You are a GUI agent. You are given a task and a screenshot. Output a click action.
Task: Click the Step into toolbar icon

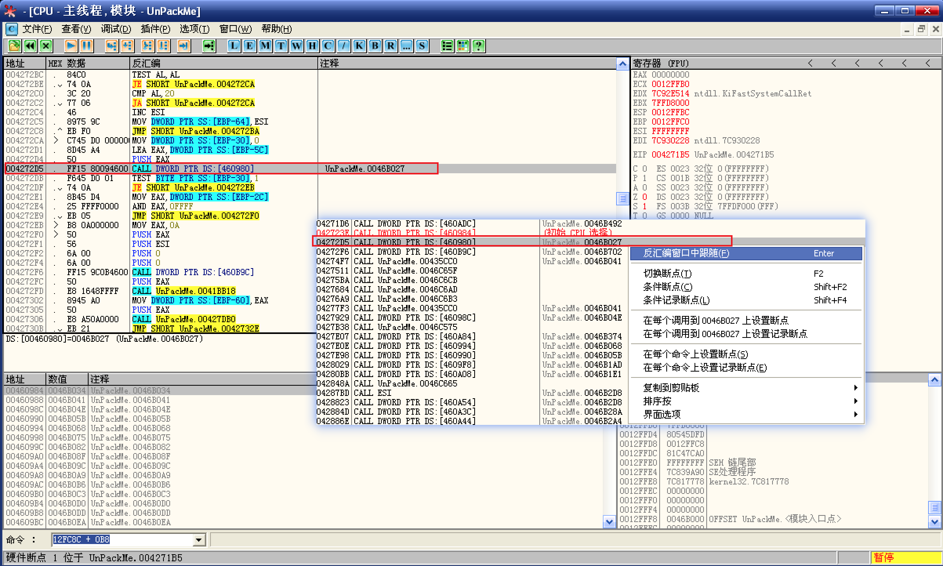click(x=112, y=46)
